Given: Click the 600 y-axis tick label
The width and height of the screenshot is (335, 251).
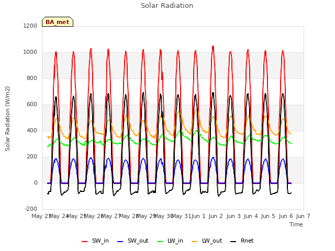Looking at the screenshot, I should (32, 105).
